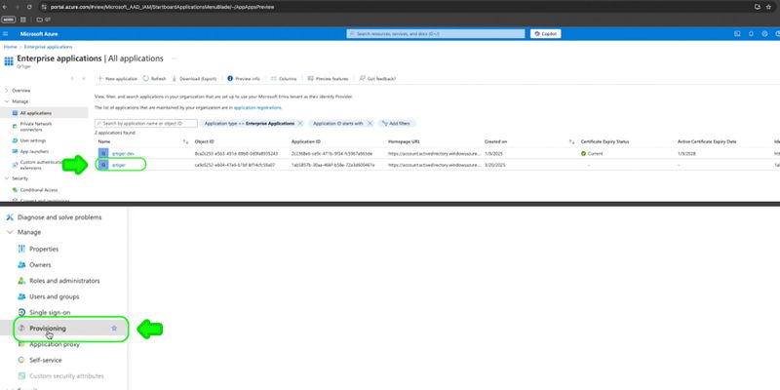Collapse the lower Manage section chevron

pyautogui.click(x=10, y=232)
